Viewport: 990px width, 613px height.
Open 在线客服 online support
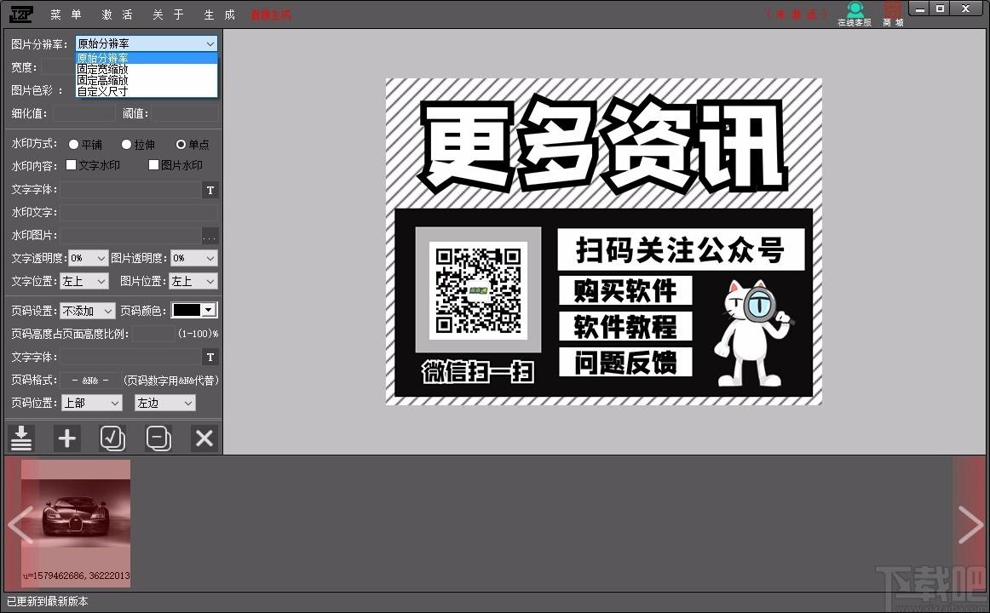pyautogui.click(x=855, y=14)
